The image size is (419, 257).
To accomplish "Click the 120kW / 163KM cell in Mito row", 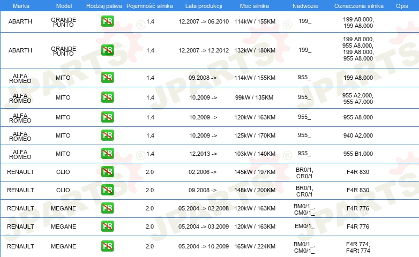I will [255, 117].
